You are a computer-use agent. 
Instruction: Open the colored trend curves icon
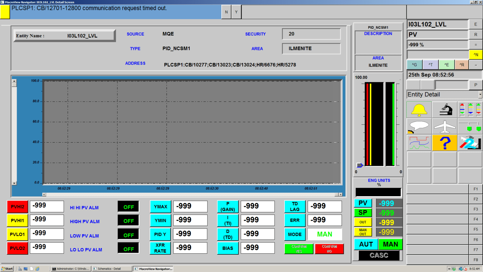pyautogui.click(x=419, y=143)
